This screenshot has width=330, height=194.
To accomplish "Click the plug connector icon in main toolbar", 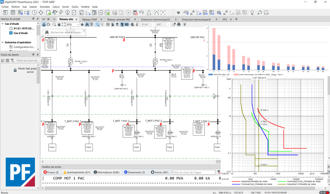I will point(260,12).
